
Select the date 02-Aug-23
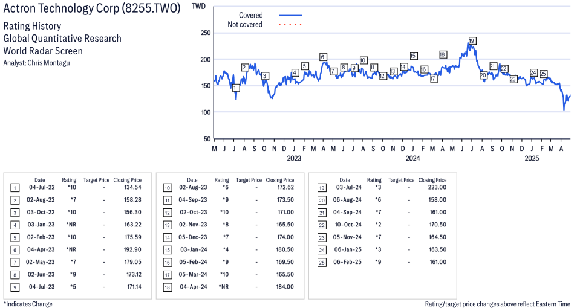193,187
